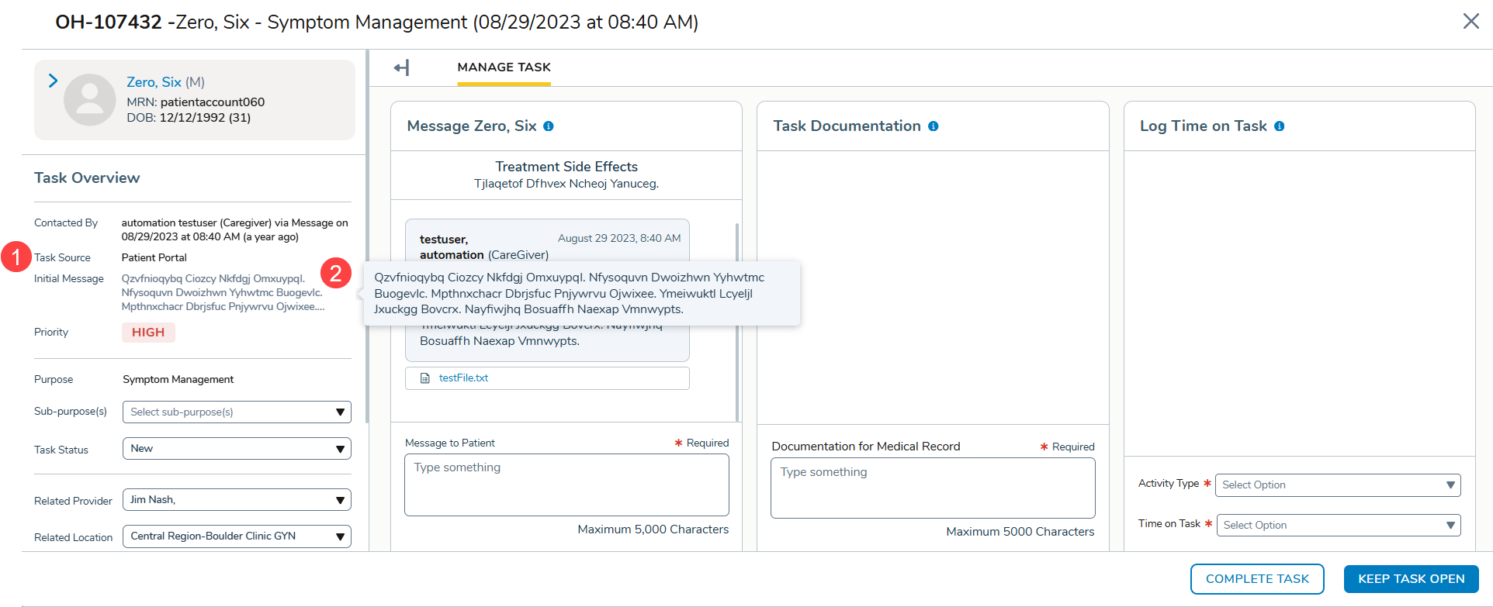Click the KEEP TASK OPEN button

coord(1411,579)
